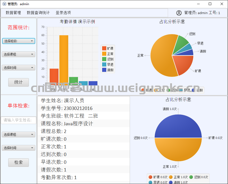228x184 pixels.
Task: Click the 统计 button
Action: [19, 82]
